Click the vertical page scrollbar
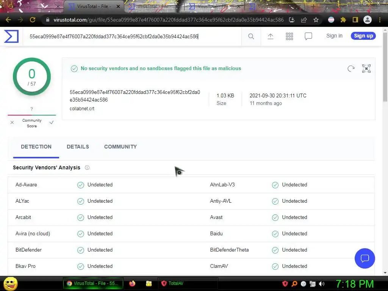 385,67
